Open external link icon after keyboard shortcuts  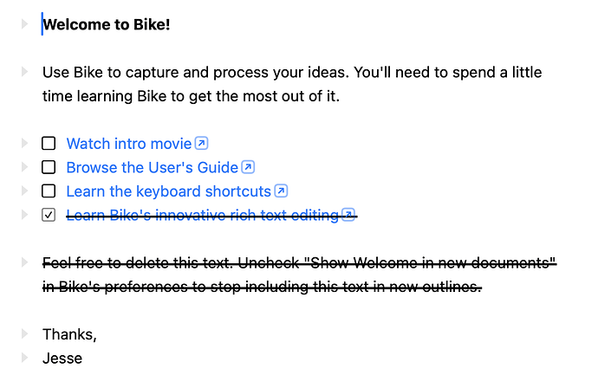[x=281, y=191]
